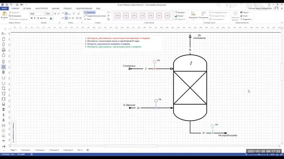Open the stencil menu icon atop the shapes bar
This screenshot has width=284, height=159.
[x=3, y=34]
